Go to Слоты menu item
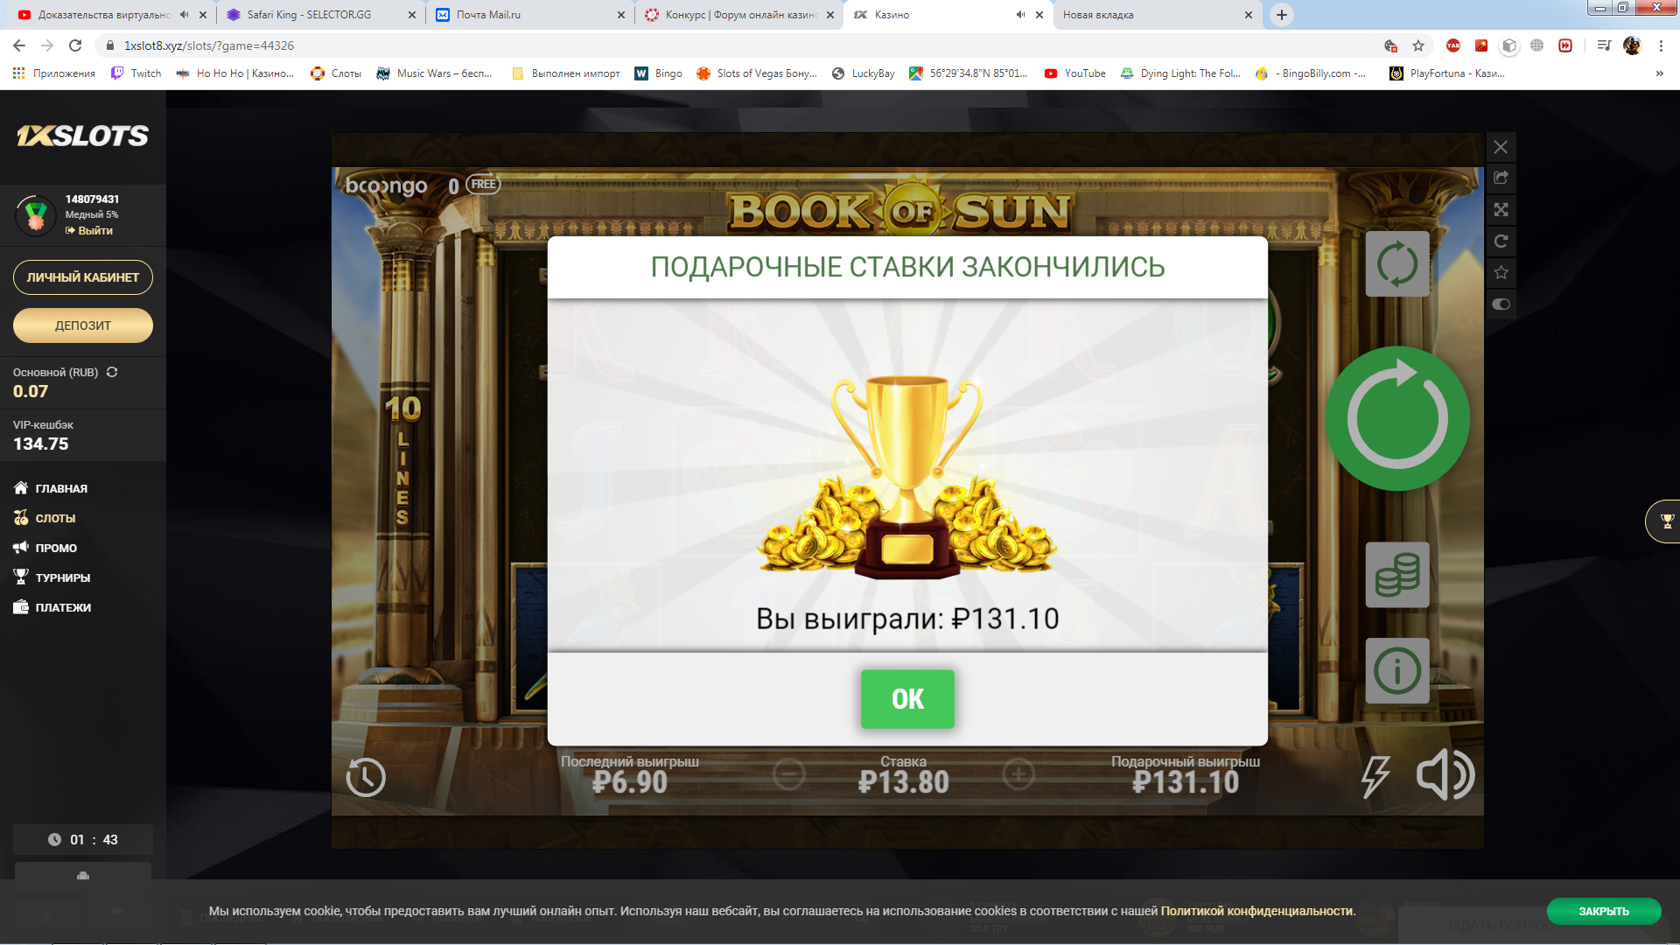1680x945 pixels. click(x=55, y=518)
